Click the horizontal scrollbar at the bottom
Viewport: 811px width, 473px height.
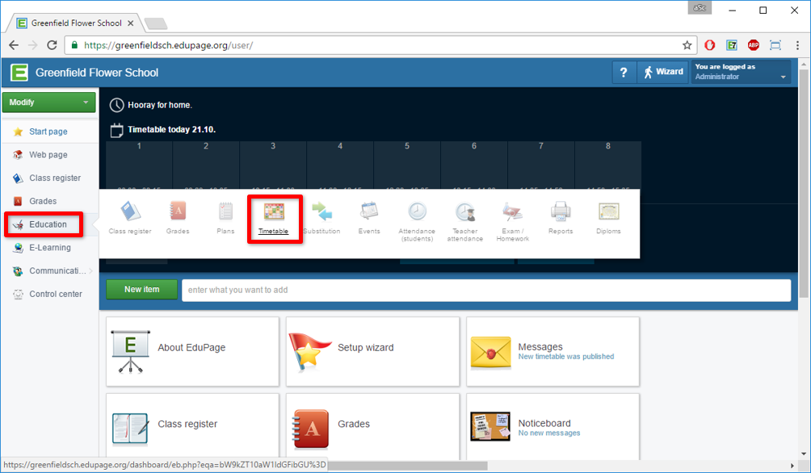pos(406,466)
